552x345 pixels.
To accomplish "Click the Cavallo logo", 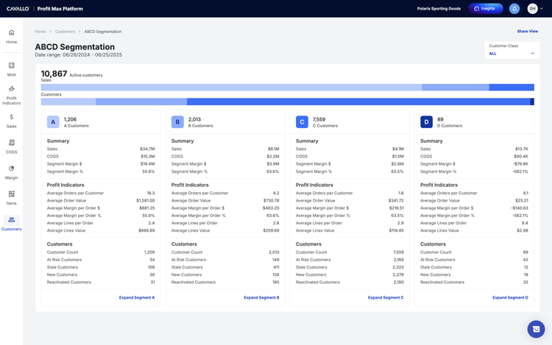I will point(18,9).
